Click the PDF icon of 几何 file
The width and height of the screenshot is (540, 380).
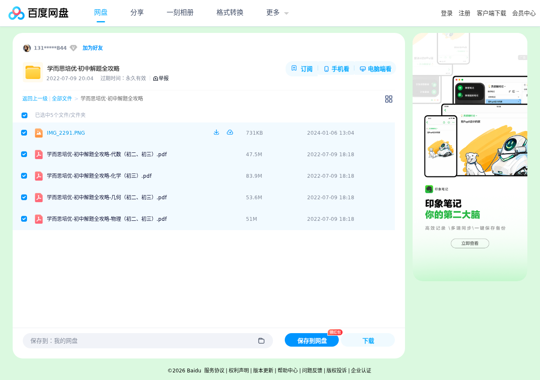click(x=39, y=198)
